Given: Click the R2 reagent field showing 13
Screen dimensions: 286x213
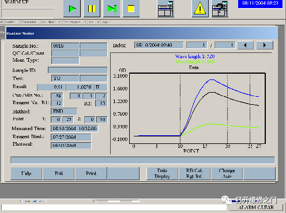Looking at the screenshot, I should [x=101, y=103].
